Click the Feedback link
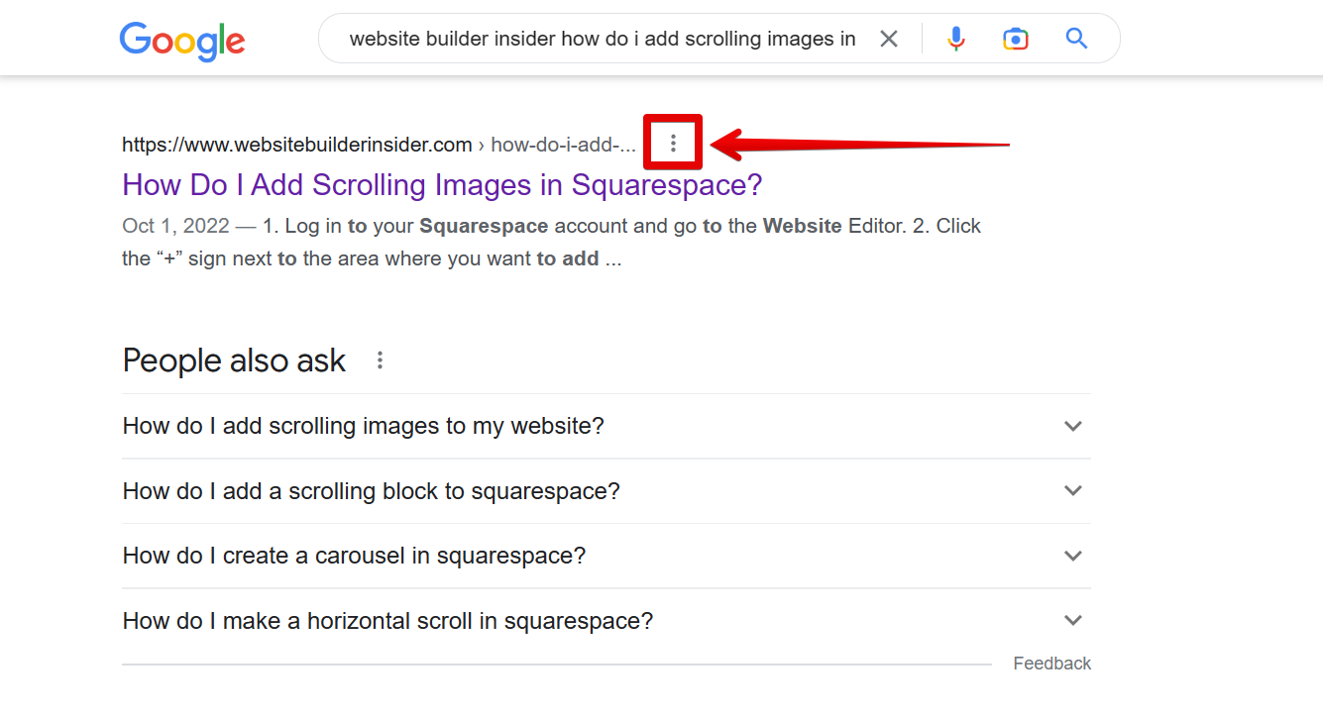Screen dimensions: 1323x718 click(x=1051, y=664)
